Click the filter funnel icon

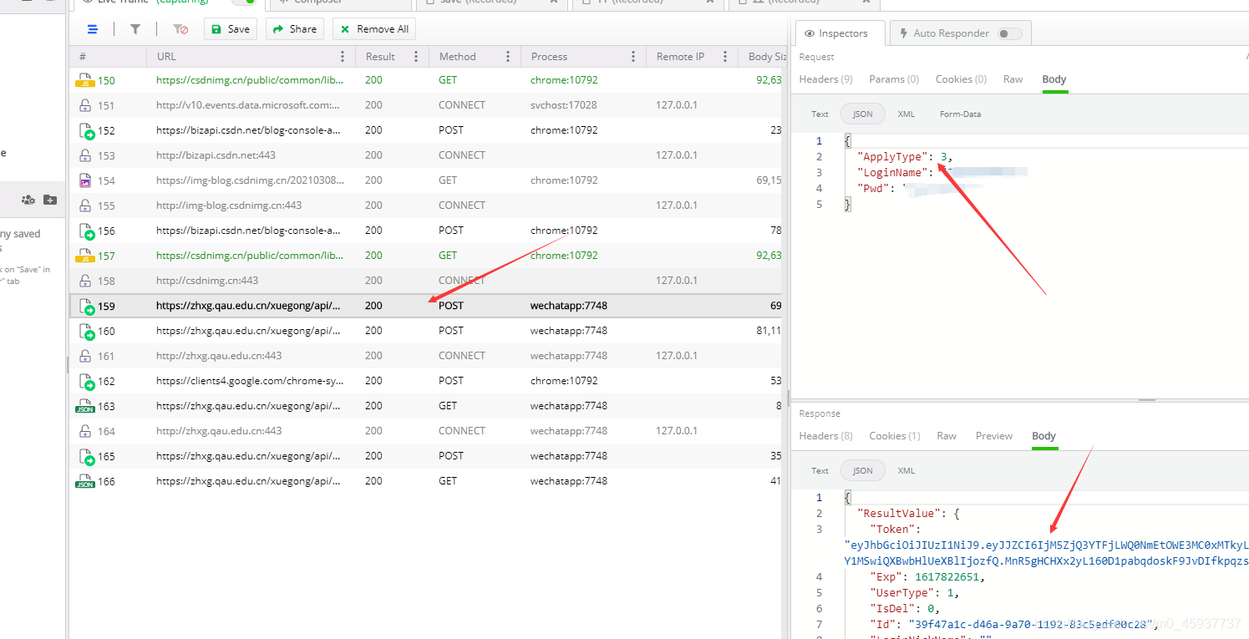135,29
